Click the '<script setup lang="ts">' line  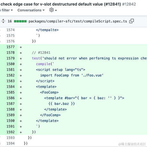click(x=60, y=70)
